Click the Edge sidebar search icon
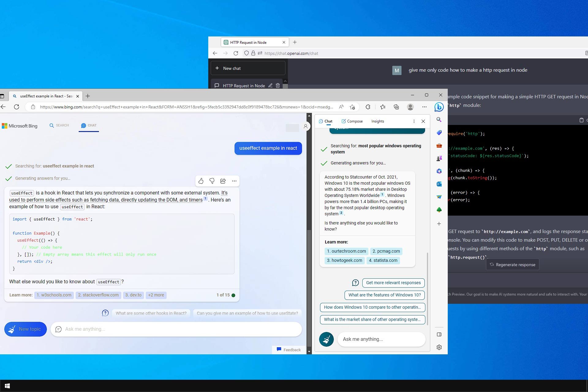 tap(439, 120)
